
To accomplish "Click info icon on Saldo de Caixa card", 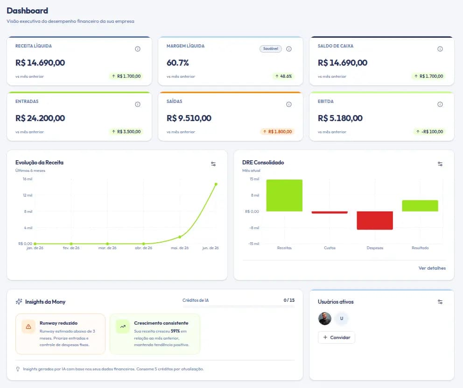I will point(440,49).
